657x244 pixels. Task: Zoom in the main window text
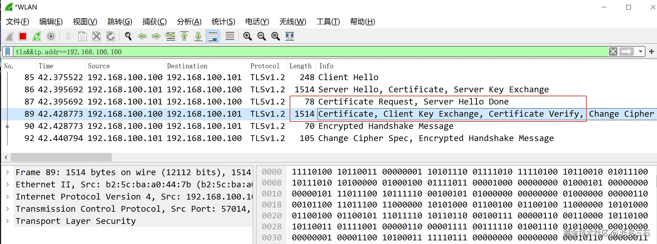[x=247, y=37]
